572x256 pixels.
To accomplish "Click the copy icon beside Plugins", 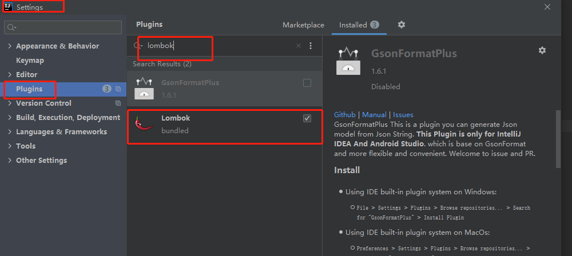I will coord(118,89).
